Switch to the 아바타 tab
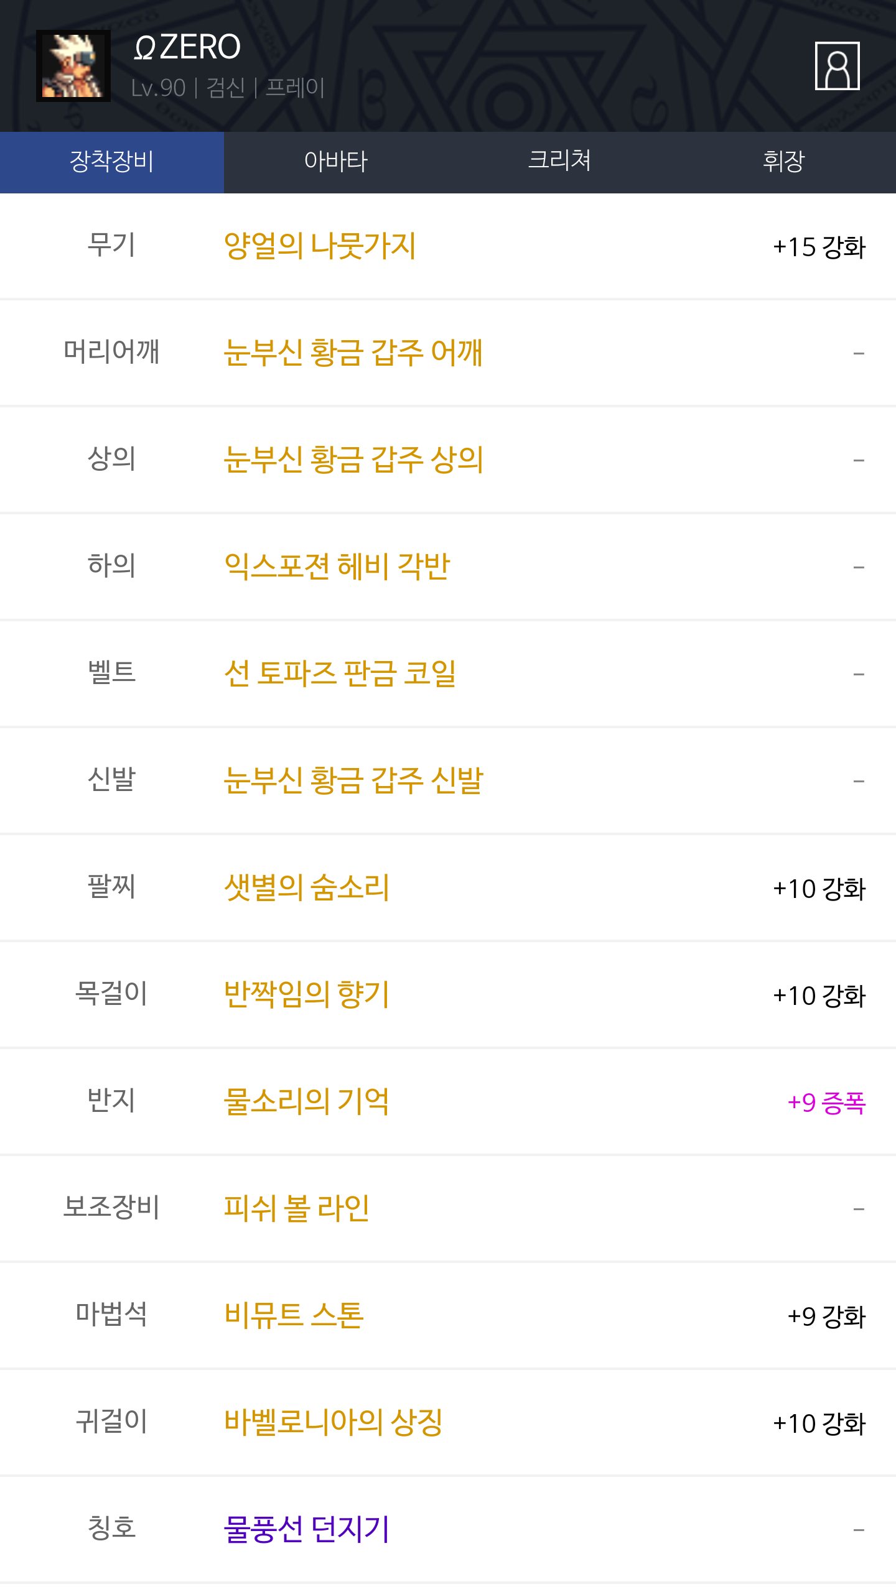This screenshot has height=1592, width=896. 336,162
